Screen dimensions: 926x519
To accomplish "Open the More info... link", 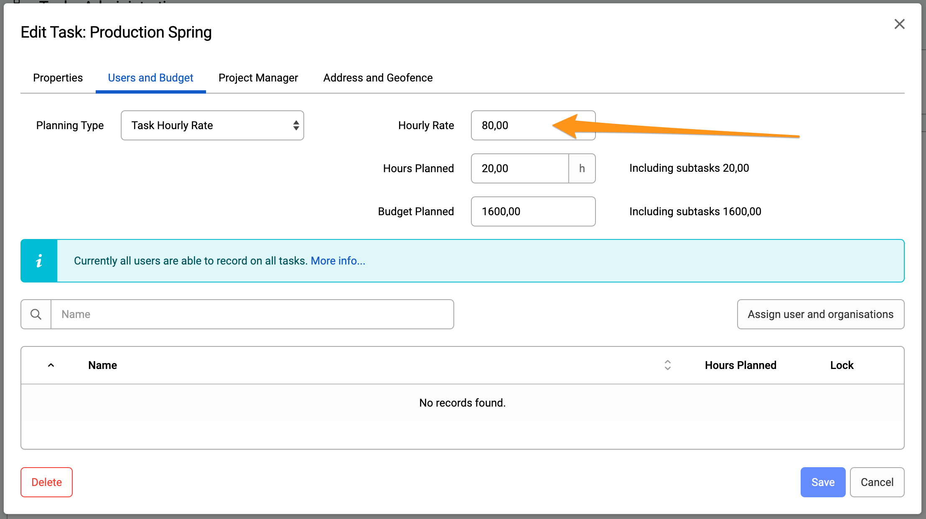I will 338,261.
